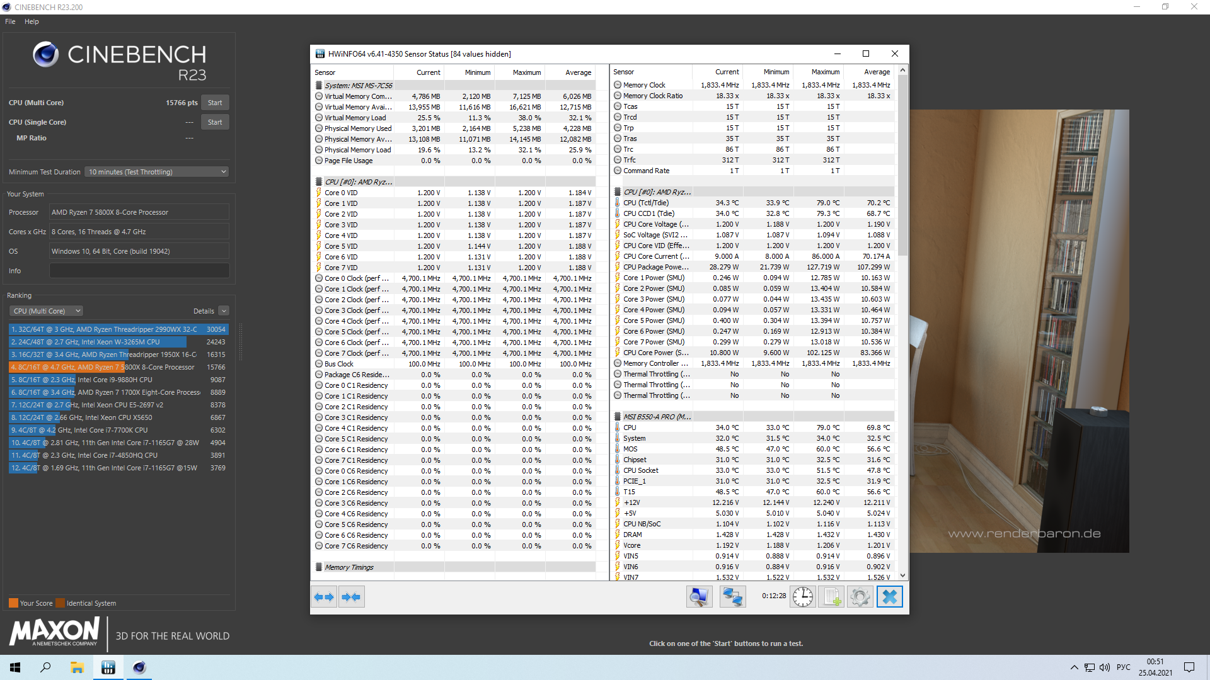
Task: Toggle the ranking Details arrow button
Action: tap(224, 311)
